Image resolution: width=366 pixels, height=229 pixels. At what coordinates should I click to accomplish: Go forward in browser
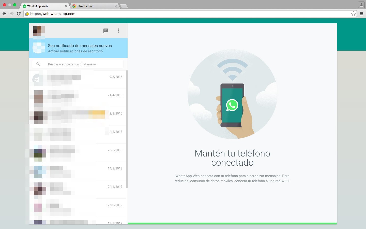point(11,13)
